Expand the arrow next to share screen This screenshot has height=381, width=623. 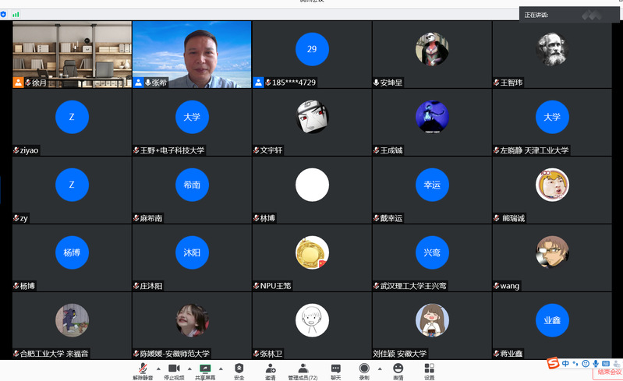[220, 368]
